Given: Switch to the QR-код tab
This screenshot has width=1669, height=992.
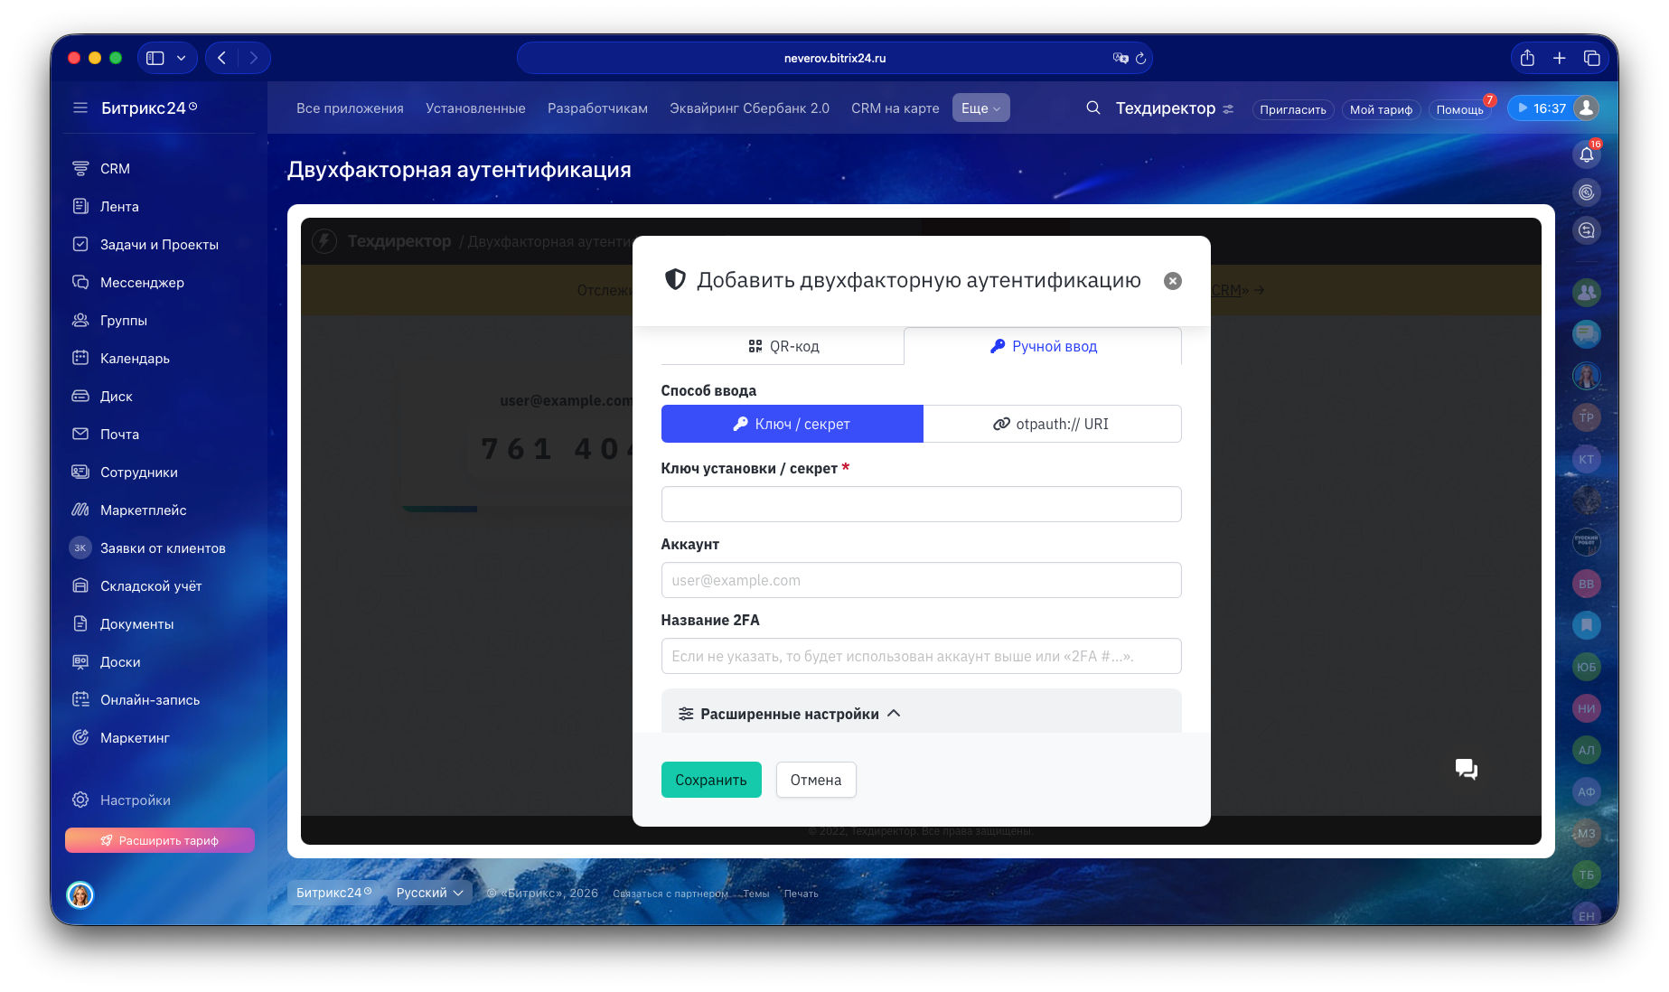Looking at the screenshot, I should coord(783,347).
